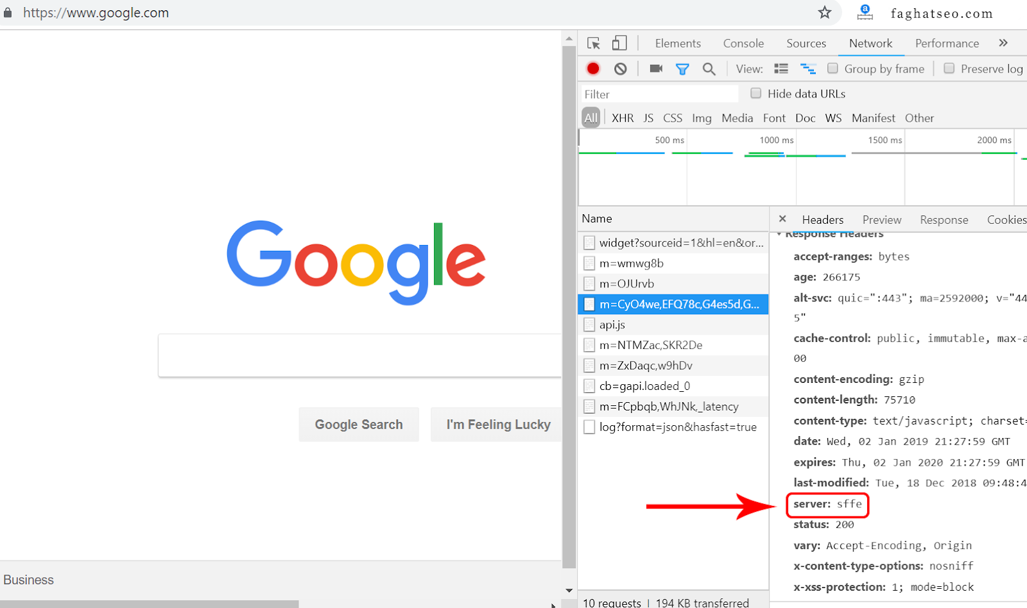Screen dimensions: 1027x608
Task: Select the m=NTMZac,SKR2De request row
Action: (673, 345)
